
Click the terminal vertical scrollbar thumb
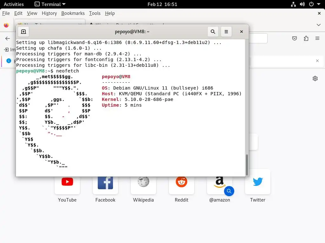pyautogui.click(x=247, y=165)
